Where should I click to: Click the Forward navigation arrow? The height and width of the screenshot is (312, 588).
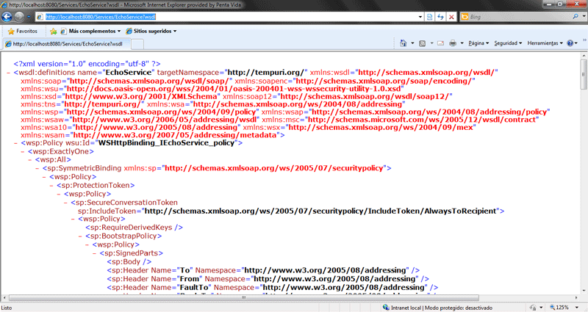click(19, 17)
